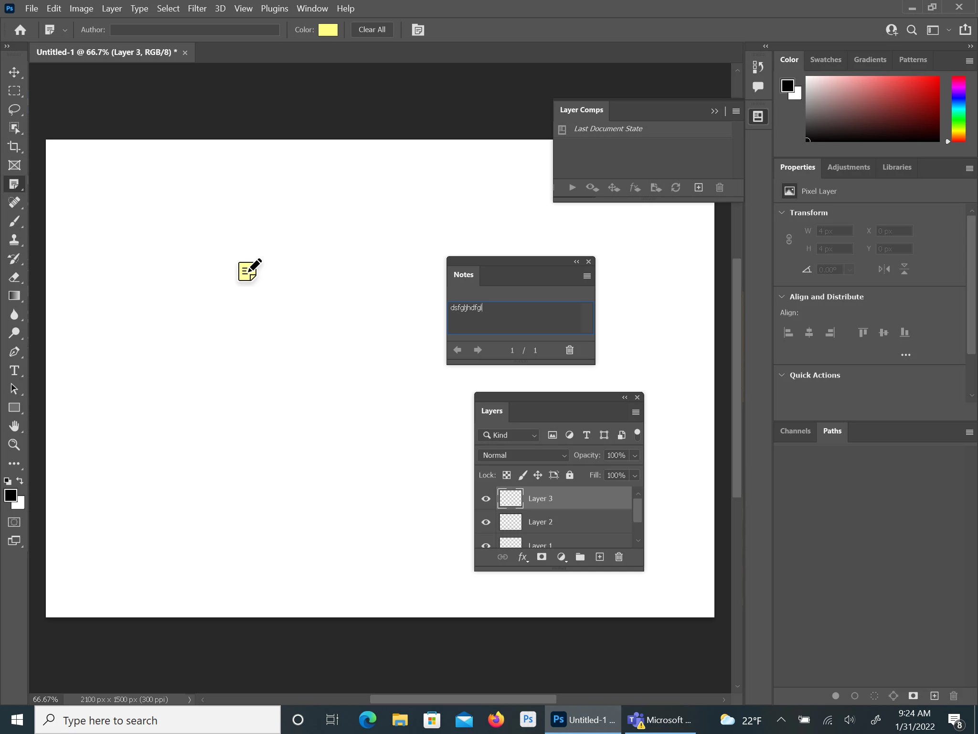978x734 pixels.
Task: Click the Clear All button
Action: click(372, 30)
